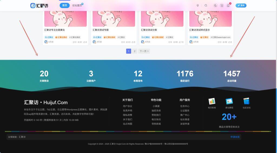
Task: Click 下一页 next page button
Action: click(144, 51)
